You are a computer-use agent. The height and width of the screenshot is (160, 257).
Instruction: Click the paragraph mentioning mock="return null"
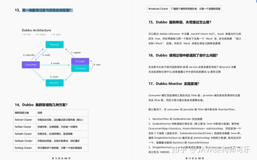[x=195, y=38]
